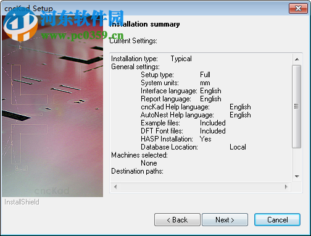This screenshot has height=236, width=311.
Task: Click the 'Machines selected:' line
Action: tap(139, 155)
